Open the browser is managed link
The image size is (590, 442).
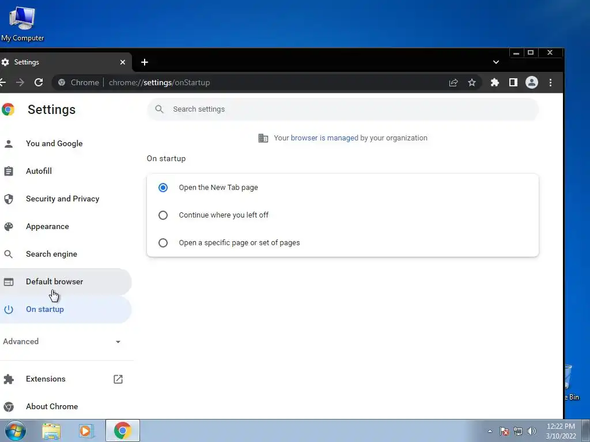(324, 138)
